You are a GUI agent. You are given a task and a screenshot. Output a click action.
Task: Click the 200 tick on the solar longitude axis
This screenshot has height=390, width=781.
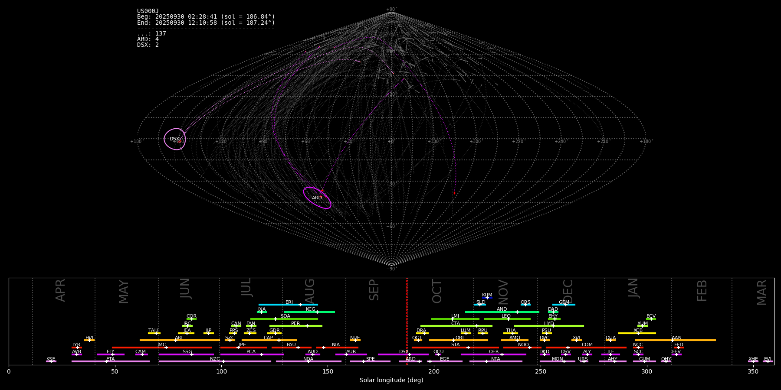434,371
